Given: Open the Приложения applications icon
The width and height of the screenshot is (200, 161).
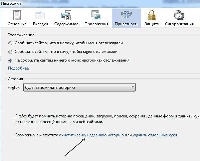Looking at the screenshot, I should pyautogui.click(x=96, y=15).
